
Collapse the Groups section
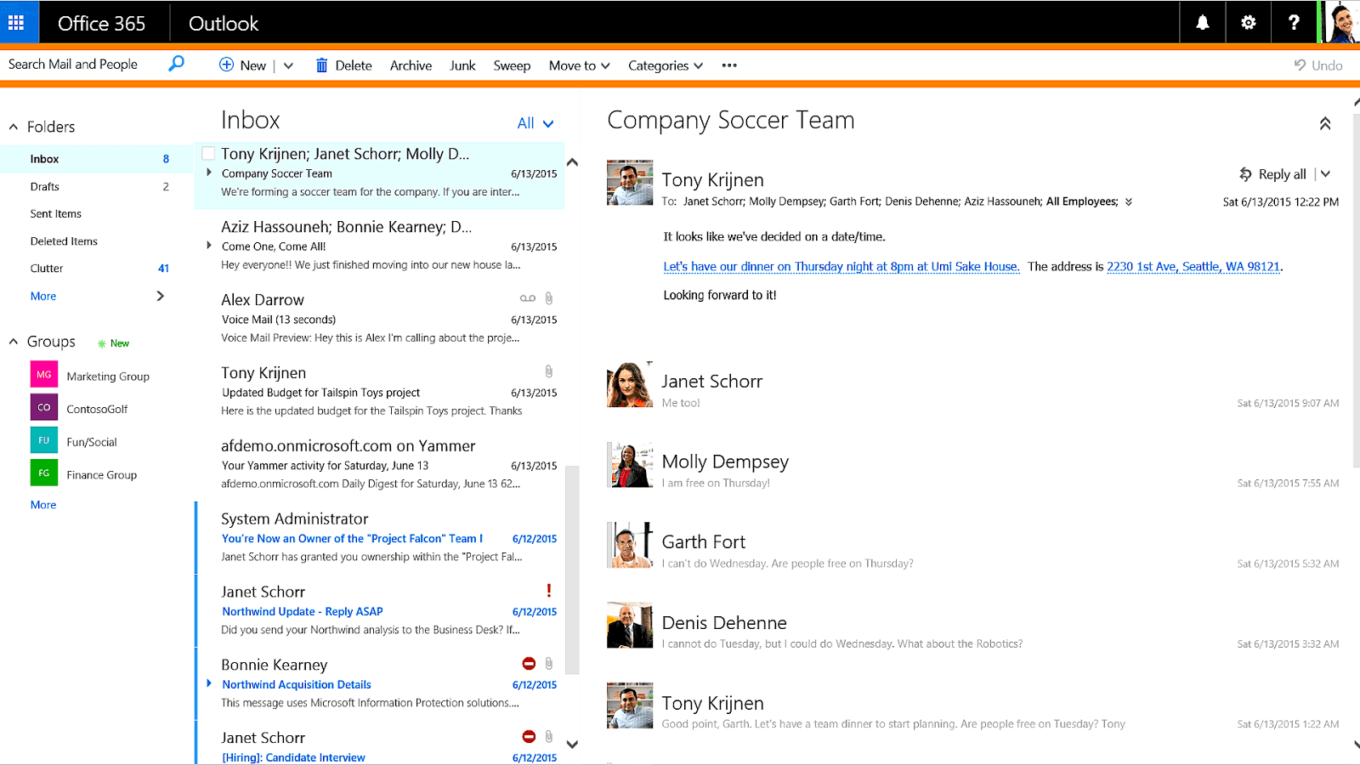tap(14, 342)
